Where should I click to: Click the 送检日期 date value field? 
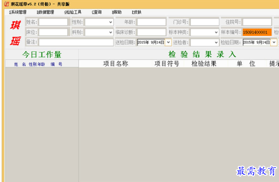pyautogui.click(x=151, y=42)
